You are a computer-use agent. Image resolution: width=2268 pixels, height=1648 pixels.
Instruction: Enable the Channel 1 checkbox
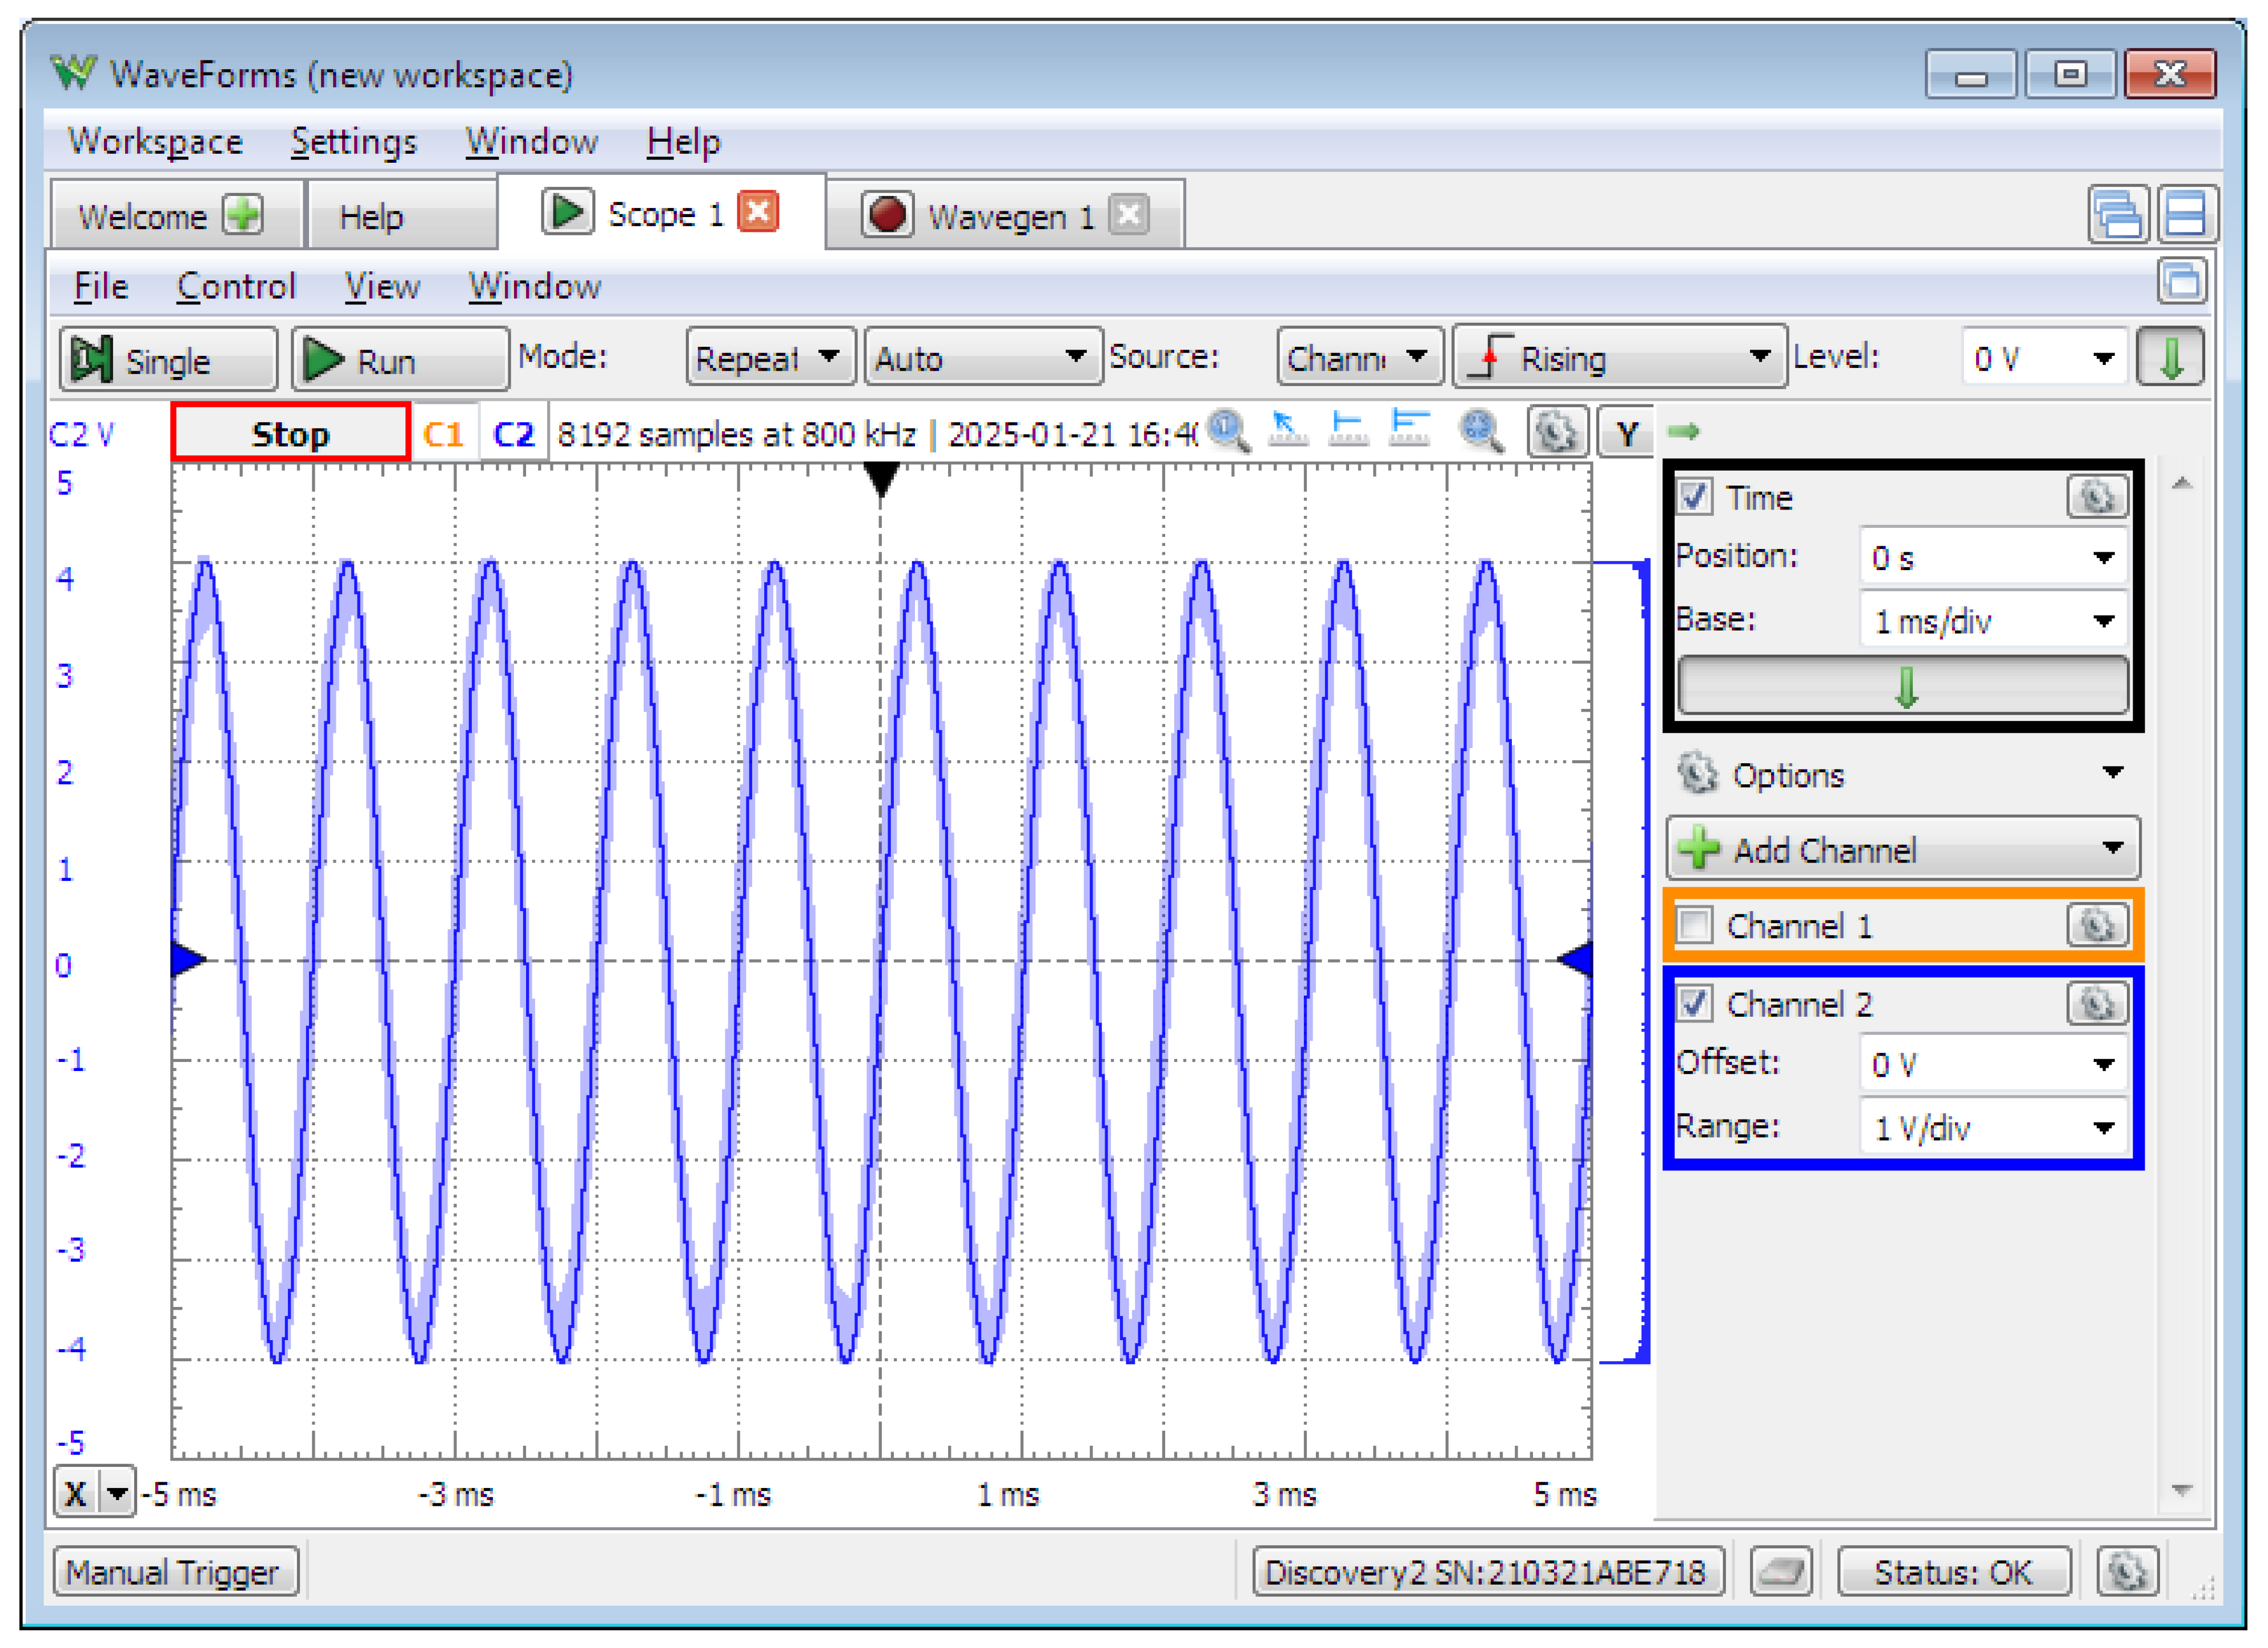[x=1694, y=925]
